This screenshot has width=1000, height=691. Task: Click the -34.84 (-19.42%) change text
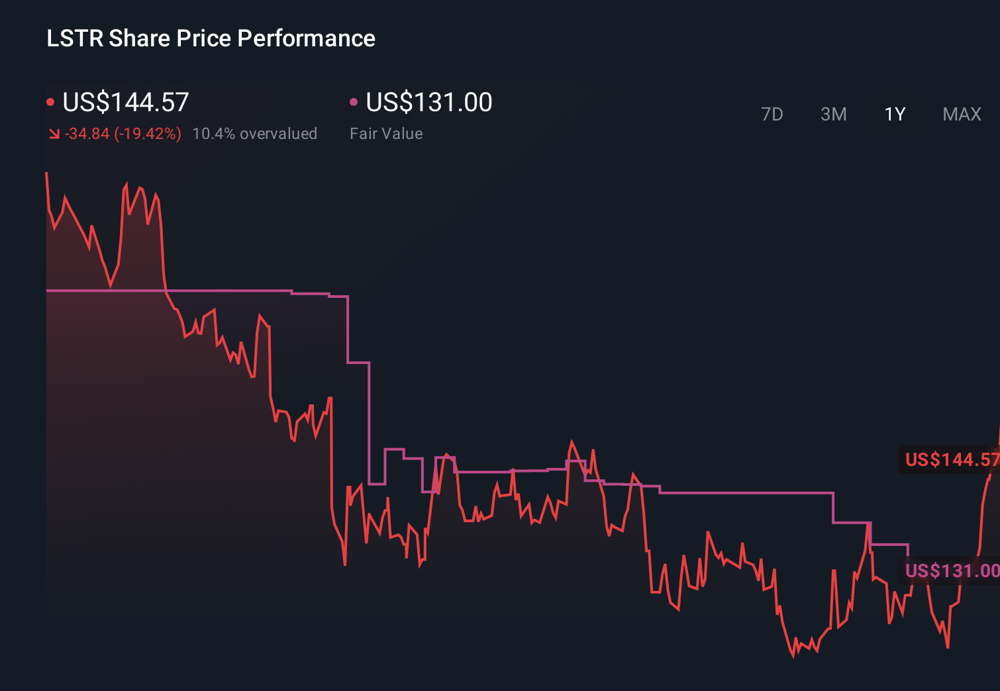[123, 133]
